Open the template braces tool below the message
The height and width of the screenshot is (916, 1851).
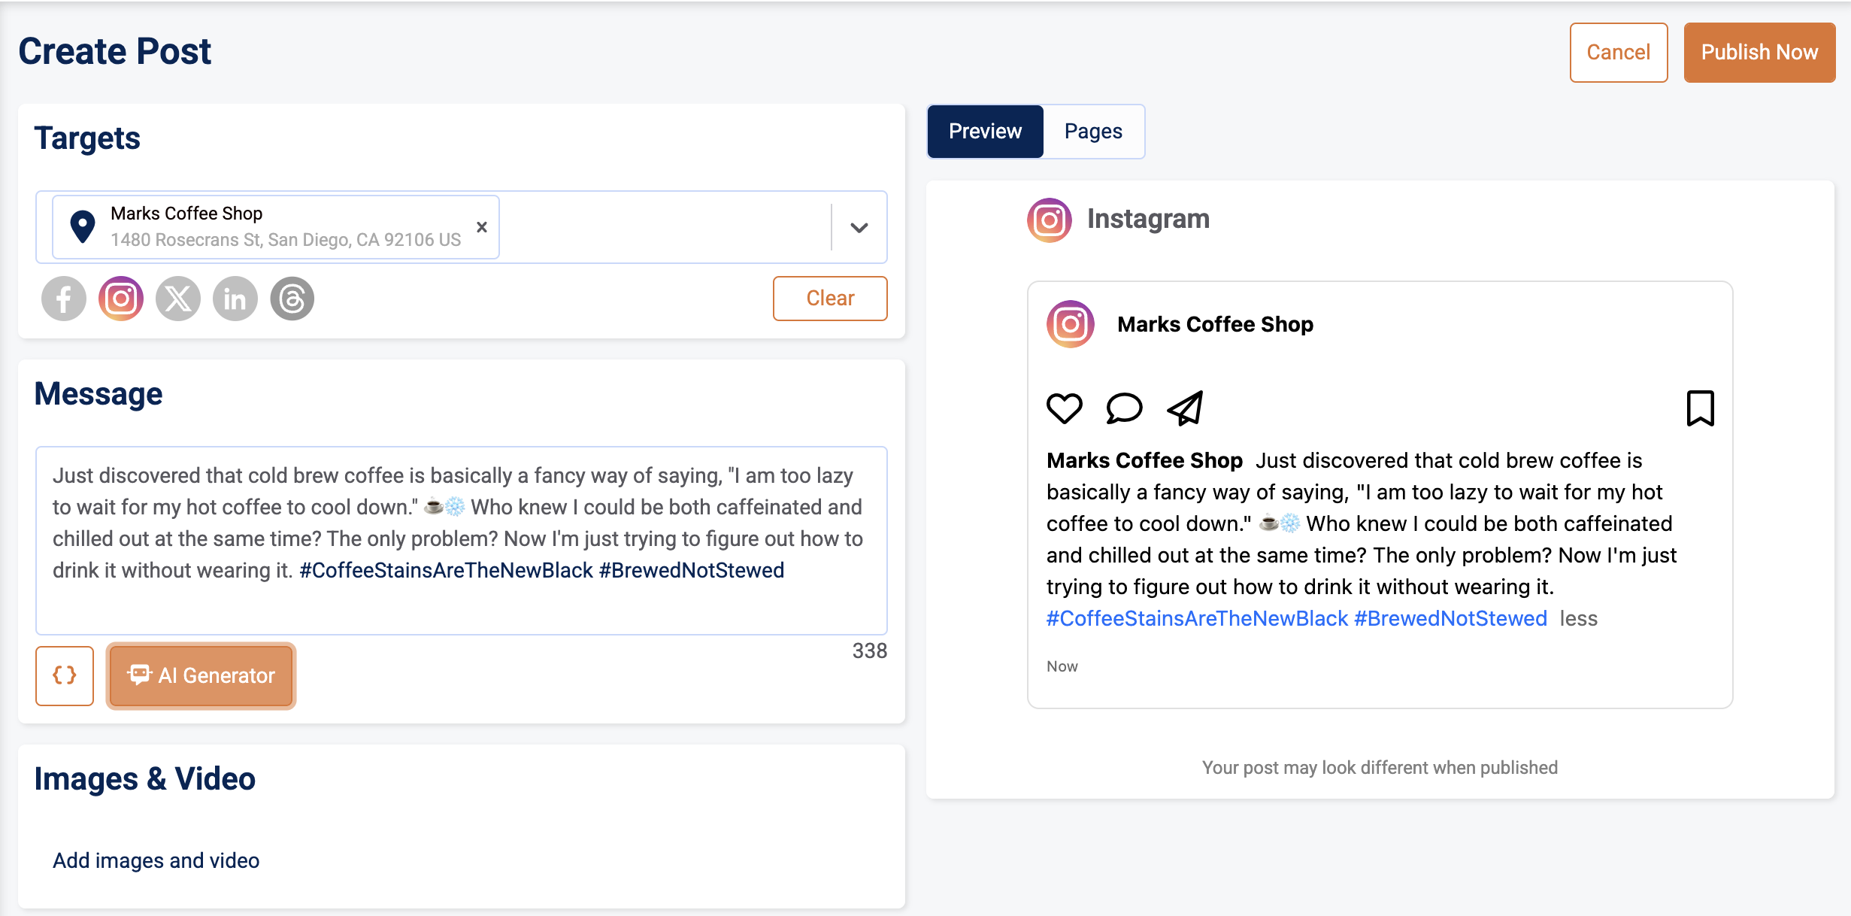(x=64, y=676)
